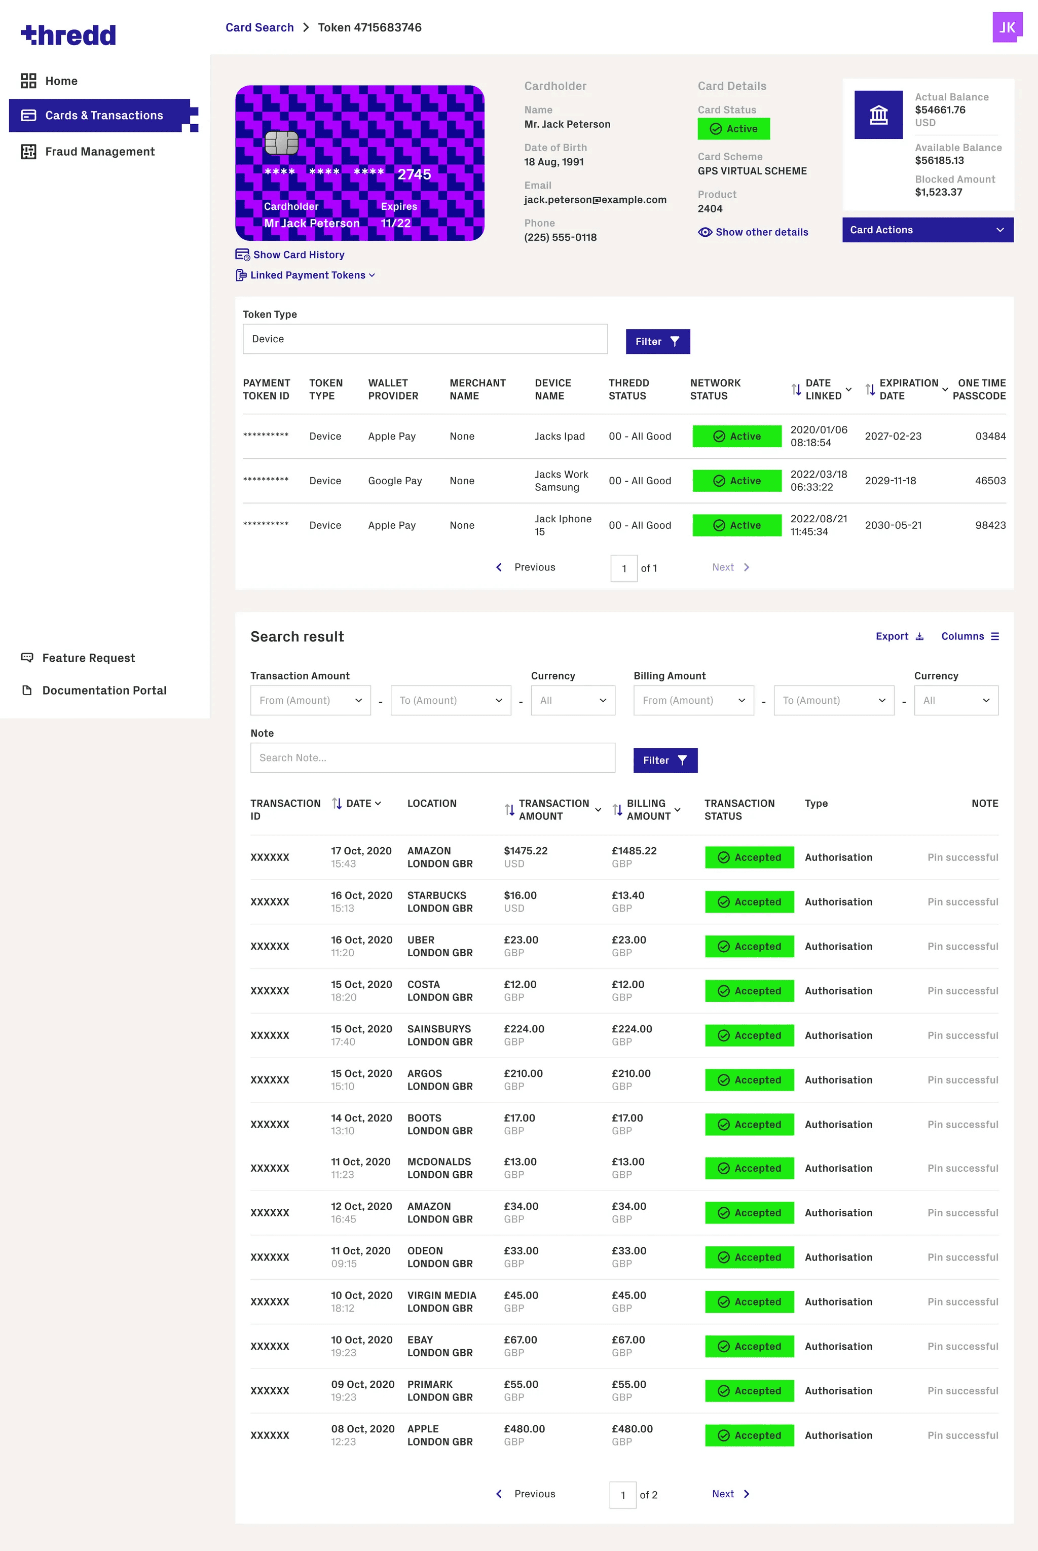
Task: Toggle sort on Billing Amount column
Action: click(x=617, y=809)
